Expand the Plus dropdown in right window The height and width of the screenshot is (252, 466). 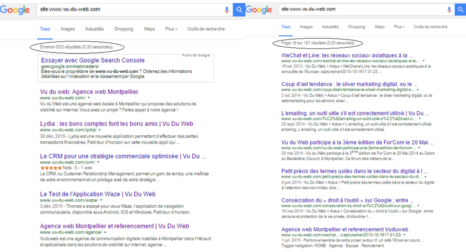[399, 27]
